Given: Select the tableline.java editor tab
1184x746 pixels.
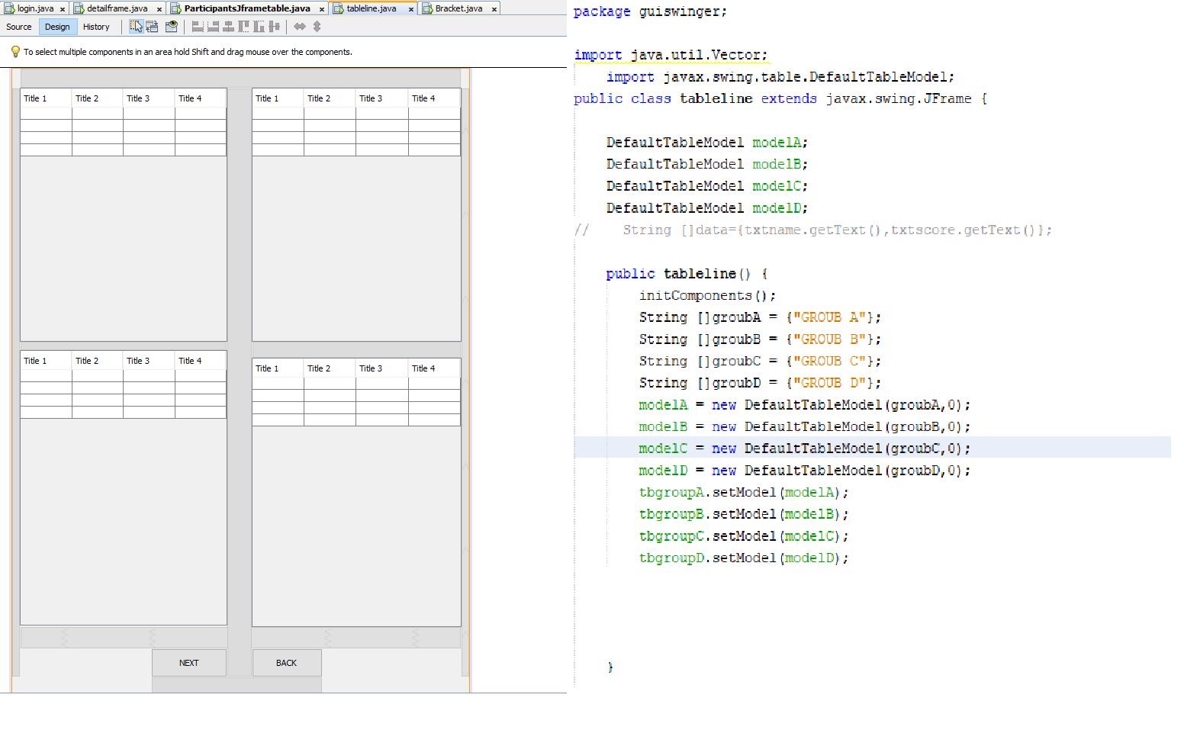Looking at the screenshot, I should pyautogui.click(x=372, y=8).
